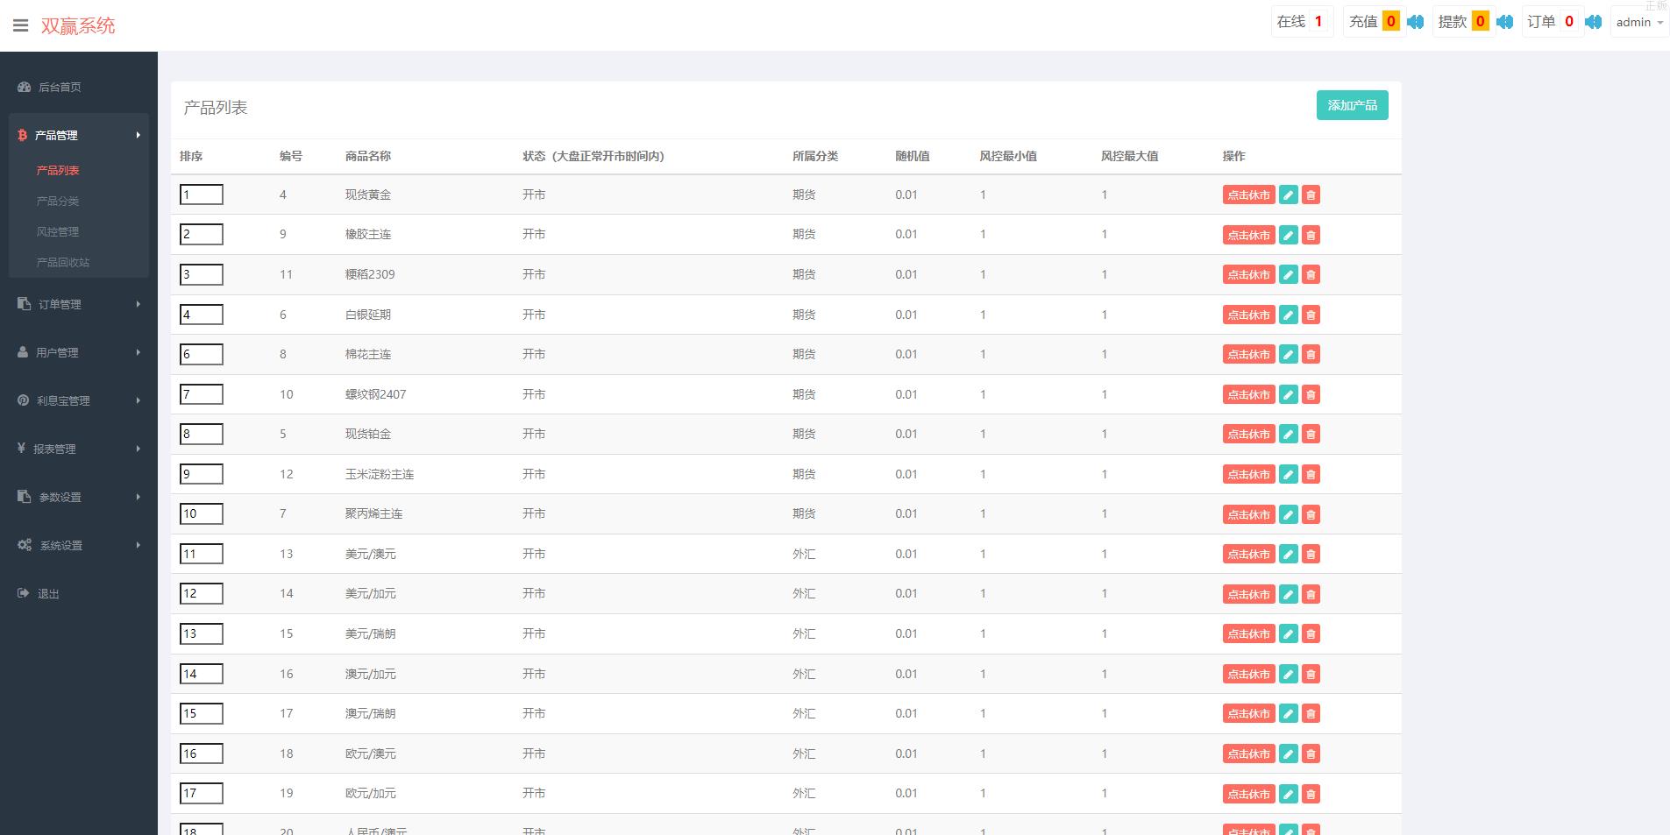Click edit icon for 螺纹钢2407 row
The image size is (1670, 835).
pos(1288,394)
